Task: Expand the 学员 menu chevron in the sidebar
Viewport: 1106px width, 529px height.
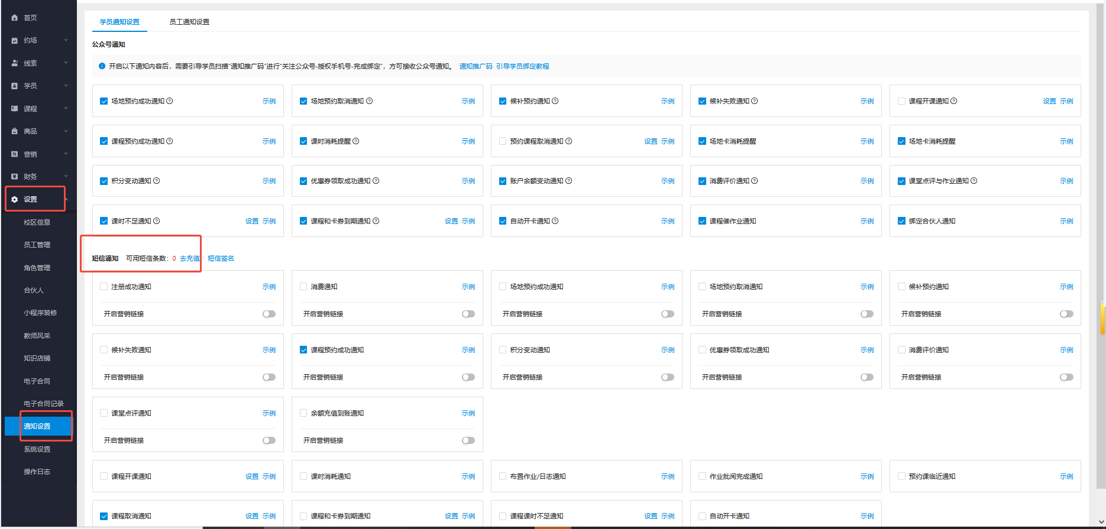Action: [x=66, y=86]
